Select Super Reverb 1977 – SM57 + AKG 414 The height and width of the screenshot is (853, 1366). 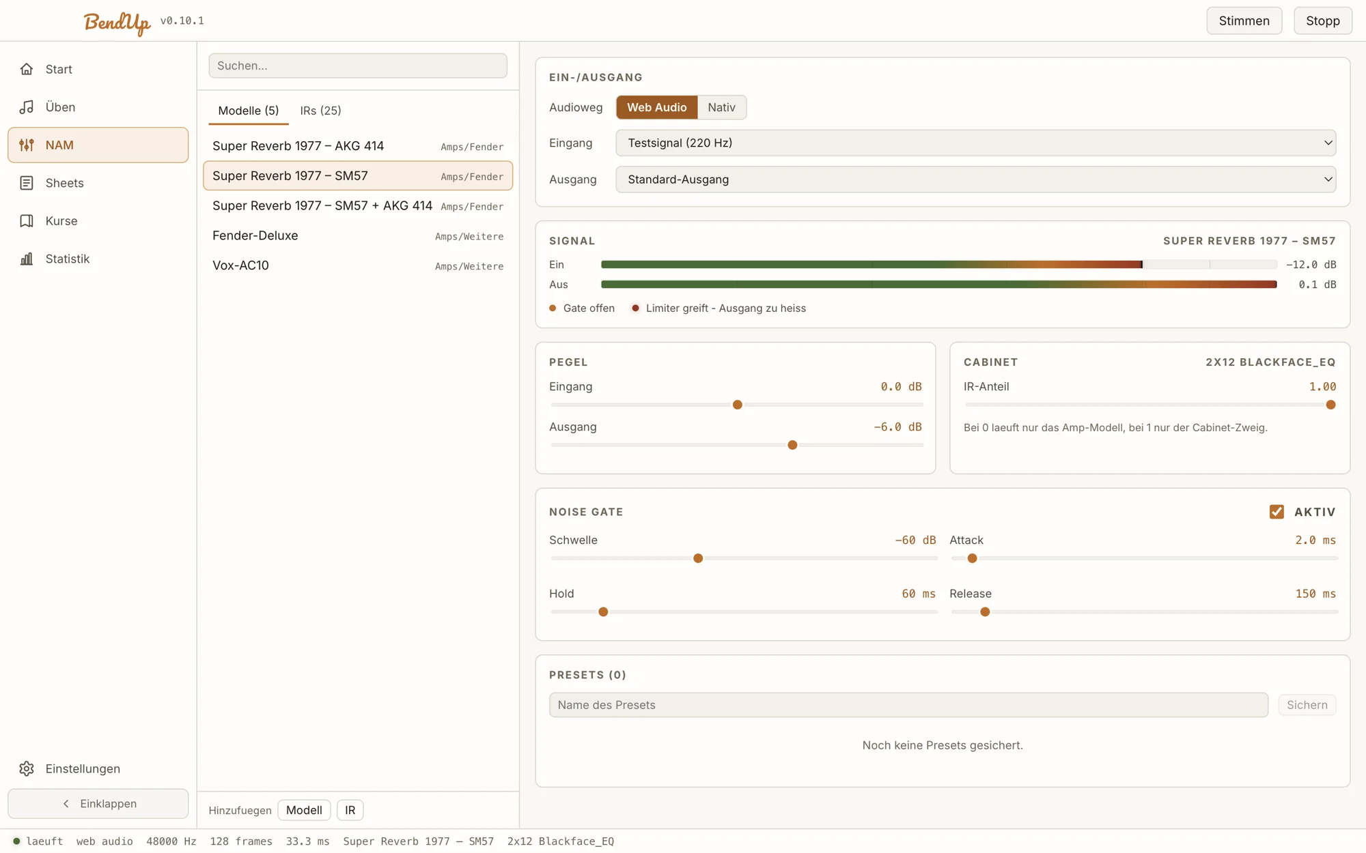pyautogui.click(x=358, y=205)
